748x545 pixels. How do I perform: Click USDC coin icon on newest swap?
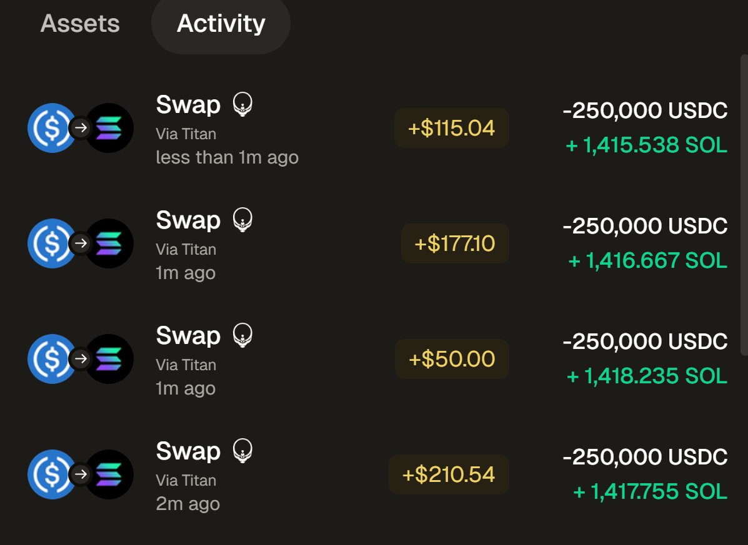[x=50, y=128]
